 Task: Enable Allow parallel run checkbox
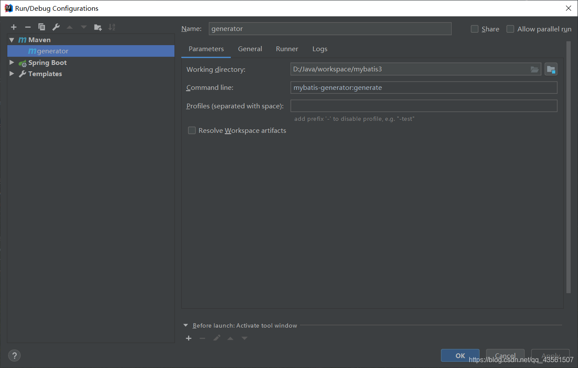[x=510, y=29]
